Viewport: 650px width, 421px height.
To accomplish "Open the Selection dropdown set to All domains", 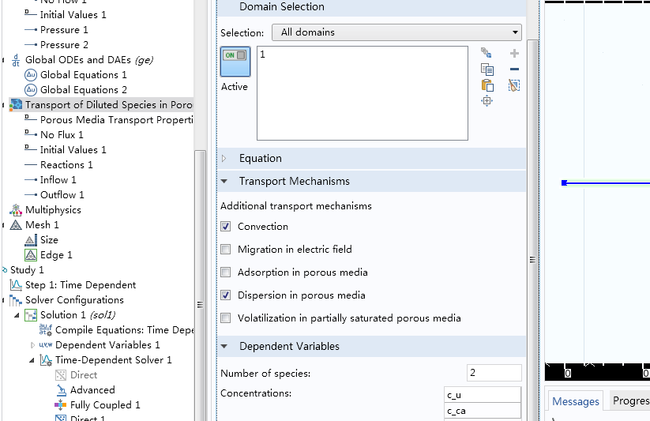I will click(x=396, y=32).
